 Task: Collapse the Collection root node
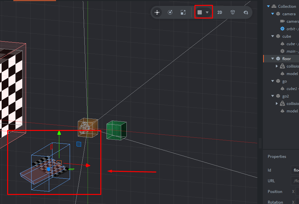268,6
